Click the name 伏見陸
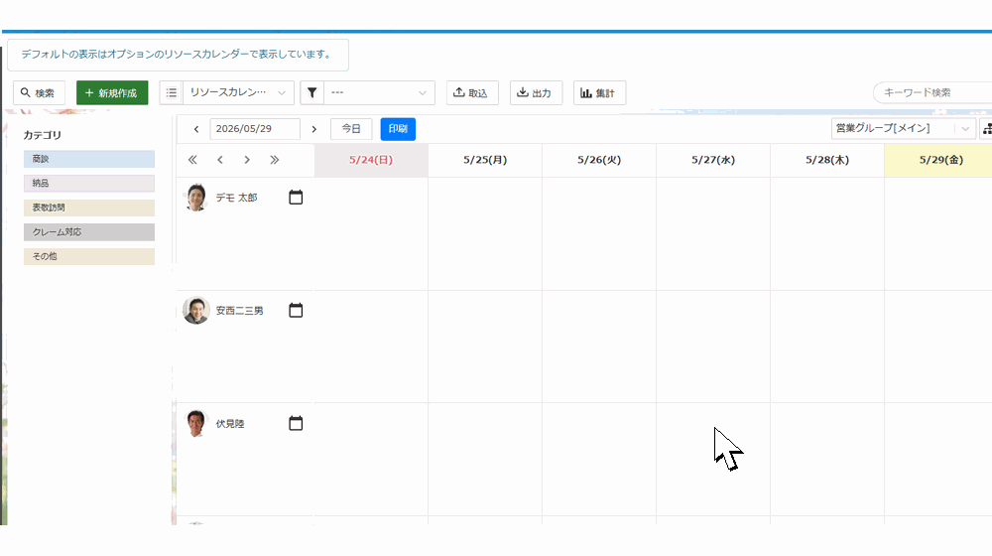This screenshot has width=992, height=556. point(230,424)
